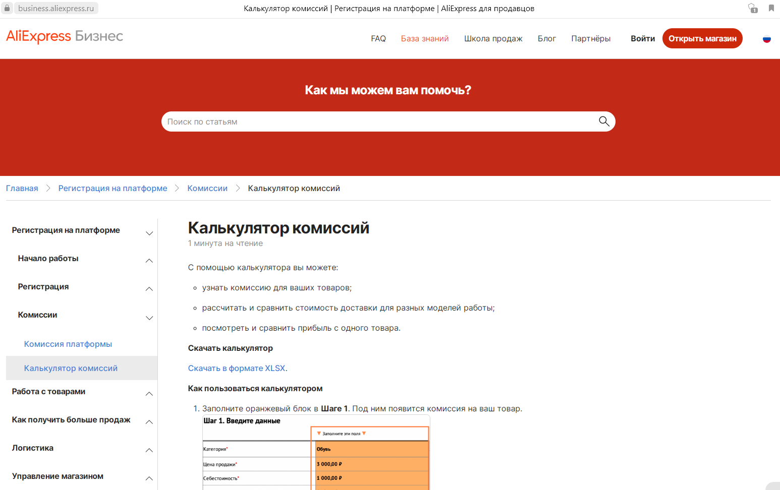780x490 pixels.
Task: Click the Открыть магазин button
Action: click(702, 38)
